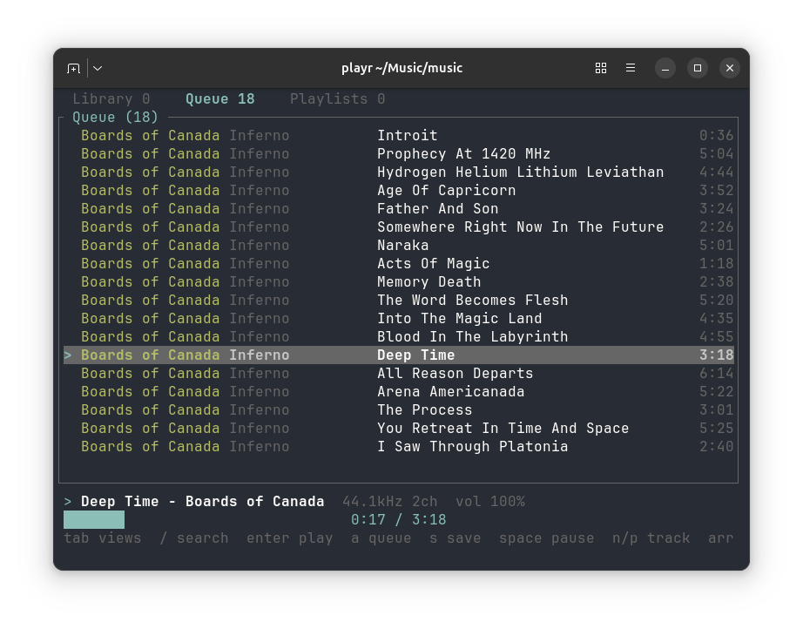Maximize the playr terminal window
Image resolution: width=803 pixels, height=629 pixels.
698,68
